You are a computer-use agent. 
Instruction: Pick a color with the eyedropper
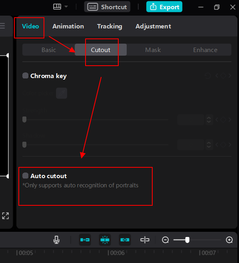tap(62, 93)
